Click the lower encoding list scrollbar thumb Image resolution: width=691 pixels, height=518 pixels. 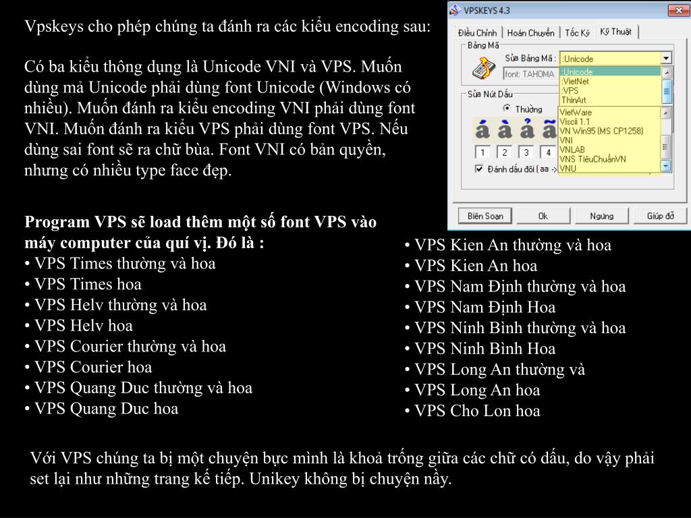pyautogui.click(x=665, y=147)
